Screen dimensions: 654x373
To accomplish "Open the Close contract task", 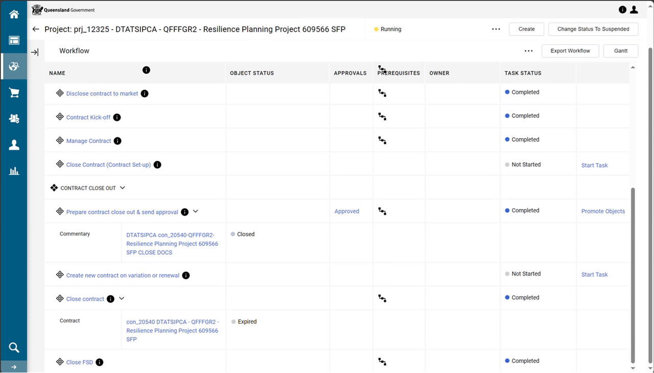I will click(85, 299).
